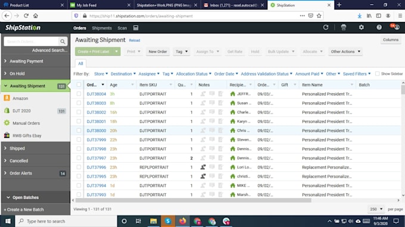The image size is (405, 227).
Task: Switch to the Shipments menu
Action: [102, 28]
